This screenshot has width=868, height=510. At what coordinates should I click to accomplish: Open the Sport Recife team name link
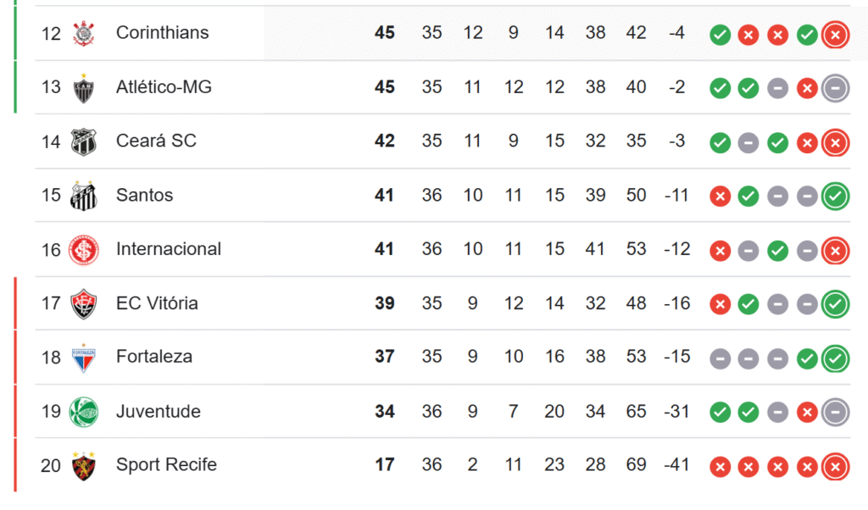pyautogui.click(x=166, y=465)
